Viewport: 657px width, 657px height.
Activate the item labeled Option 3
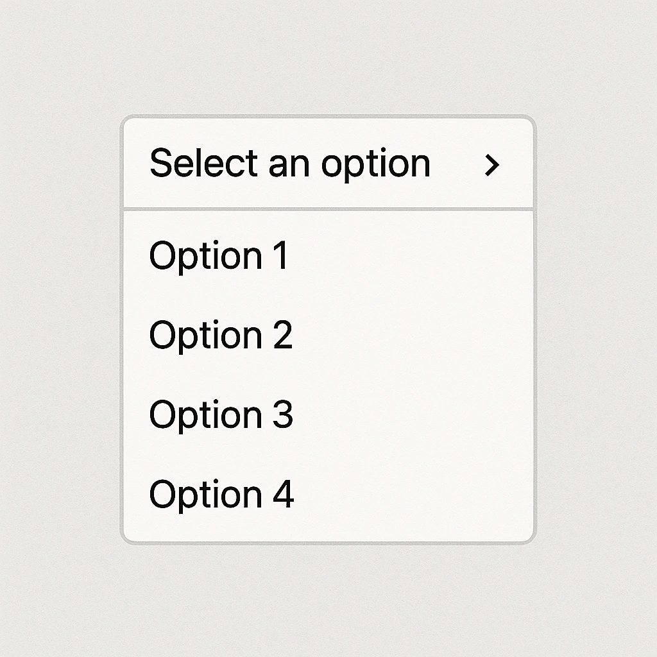[x=221, y=414]
